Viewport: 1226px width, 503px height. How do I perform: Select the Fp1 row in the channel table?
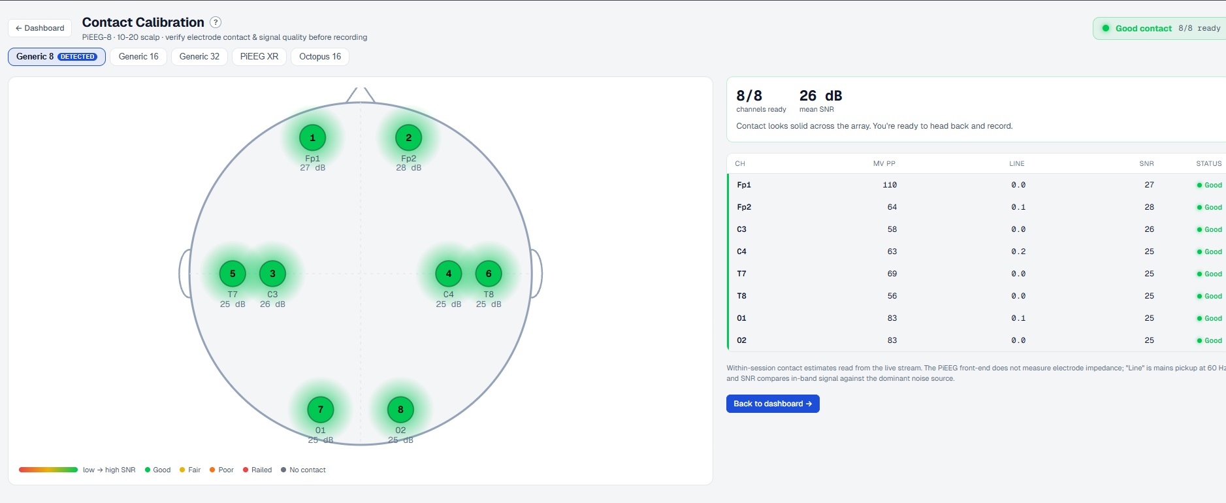point(976,185)
